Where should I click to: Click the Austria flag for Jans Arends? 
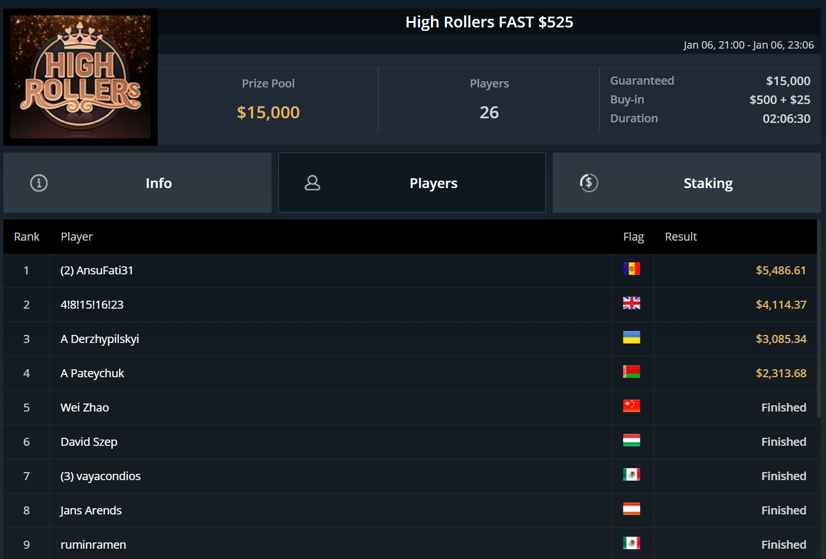tap(632, 509)
